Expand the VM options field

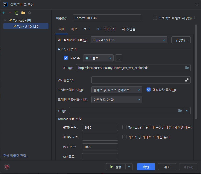[x=187, y=80]
